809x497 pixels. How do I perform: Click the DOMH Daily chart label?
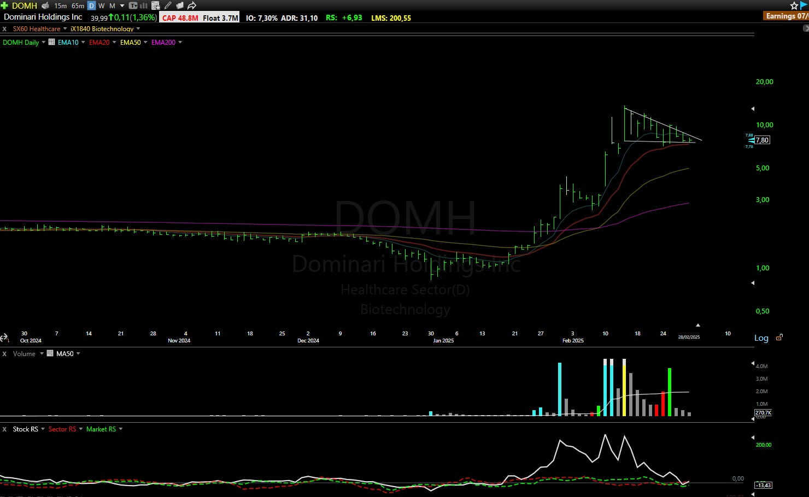[21, 42]
